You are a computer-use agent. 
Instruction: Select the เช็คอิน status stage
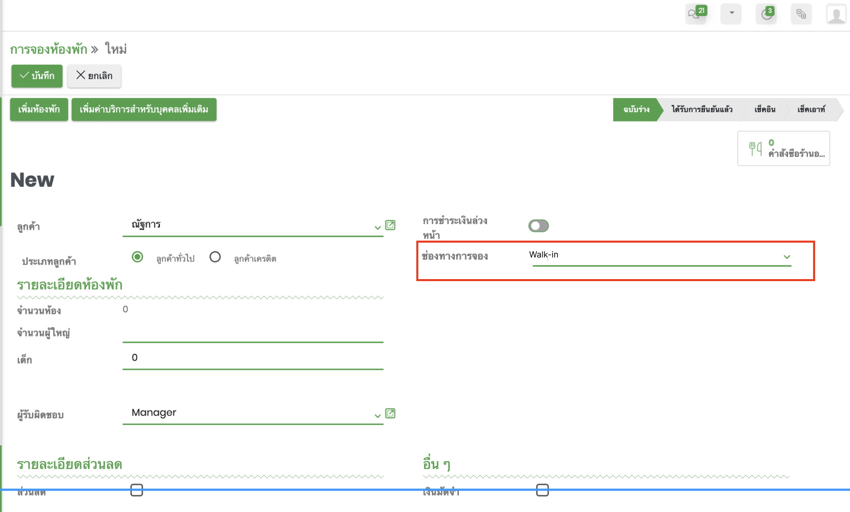point(764,109)
